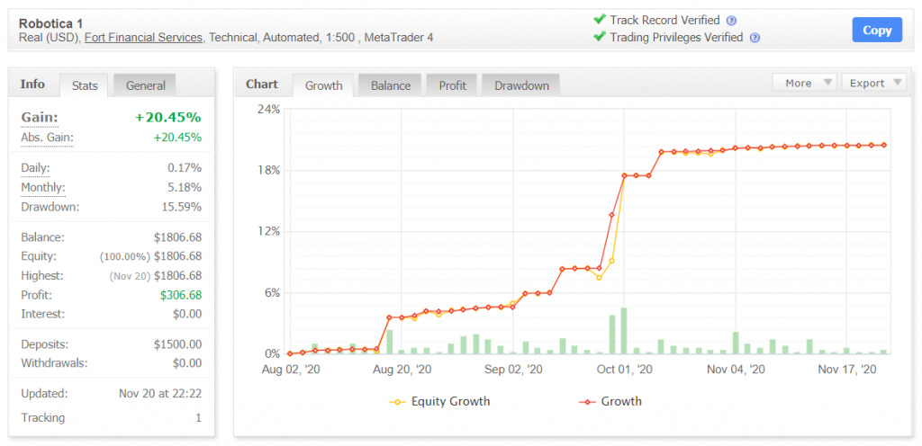Click the green Trading Privileges Verified checkmark
This screenshot has width=922, height=446.
click(x=599, y=37)
